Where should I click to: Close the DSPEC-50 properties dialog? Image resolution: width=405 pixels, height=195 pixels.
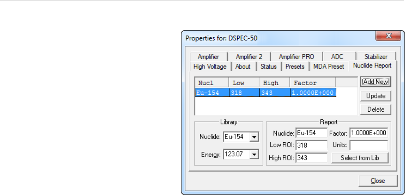[x=378, y=181]
